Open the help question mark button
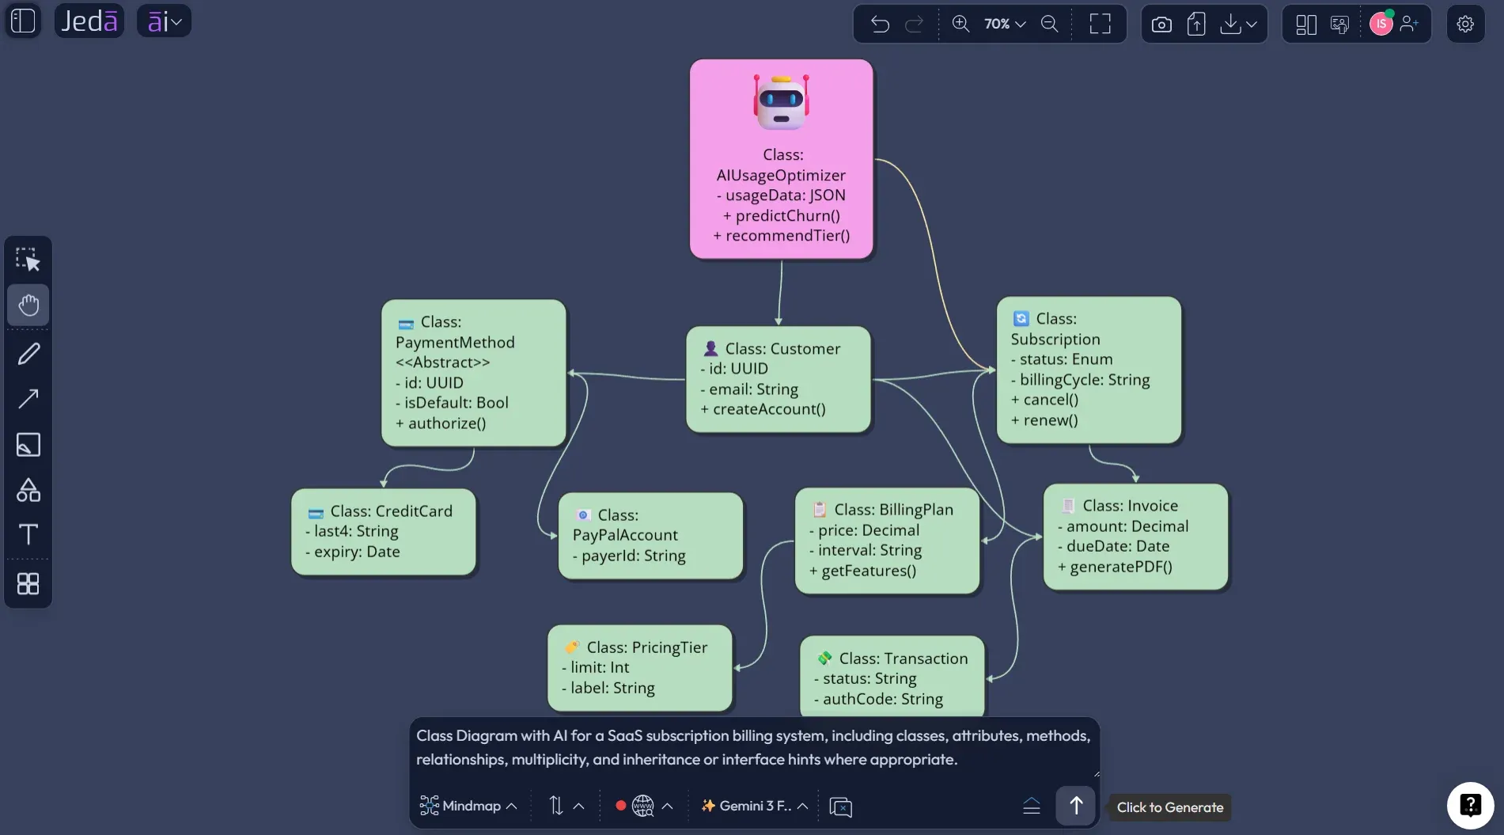Image resolution: width=1504 pixels, height=835 pixels. pyautogui.click(x=1470, y=805)
